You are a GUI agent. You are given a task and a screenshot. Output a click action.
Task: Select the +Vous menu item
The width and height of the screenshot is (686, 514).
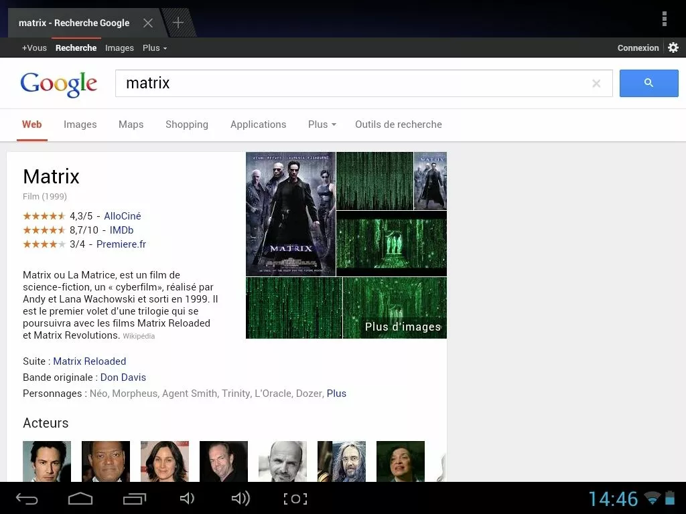click(34, 48)
